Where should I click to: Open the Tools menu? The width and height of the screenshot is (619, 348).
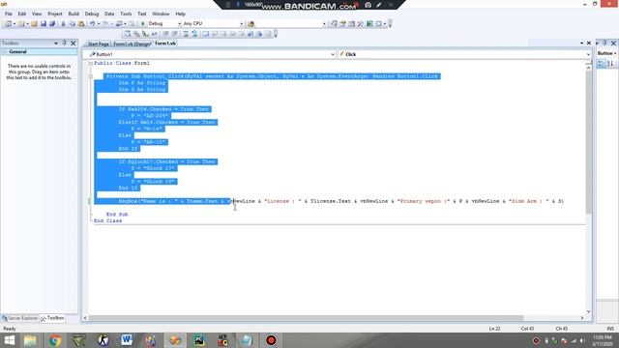[126, 14]
